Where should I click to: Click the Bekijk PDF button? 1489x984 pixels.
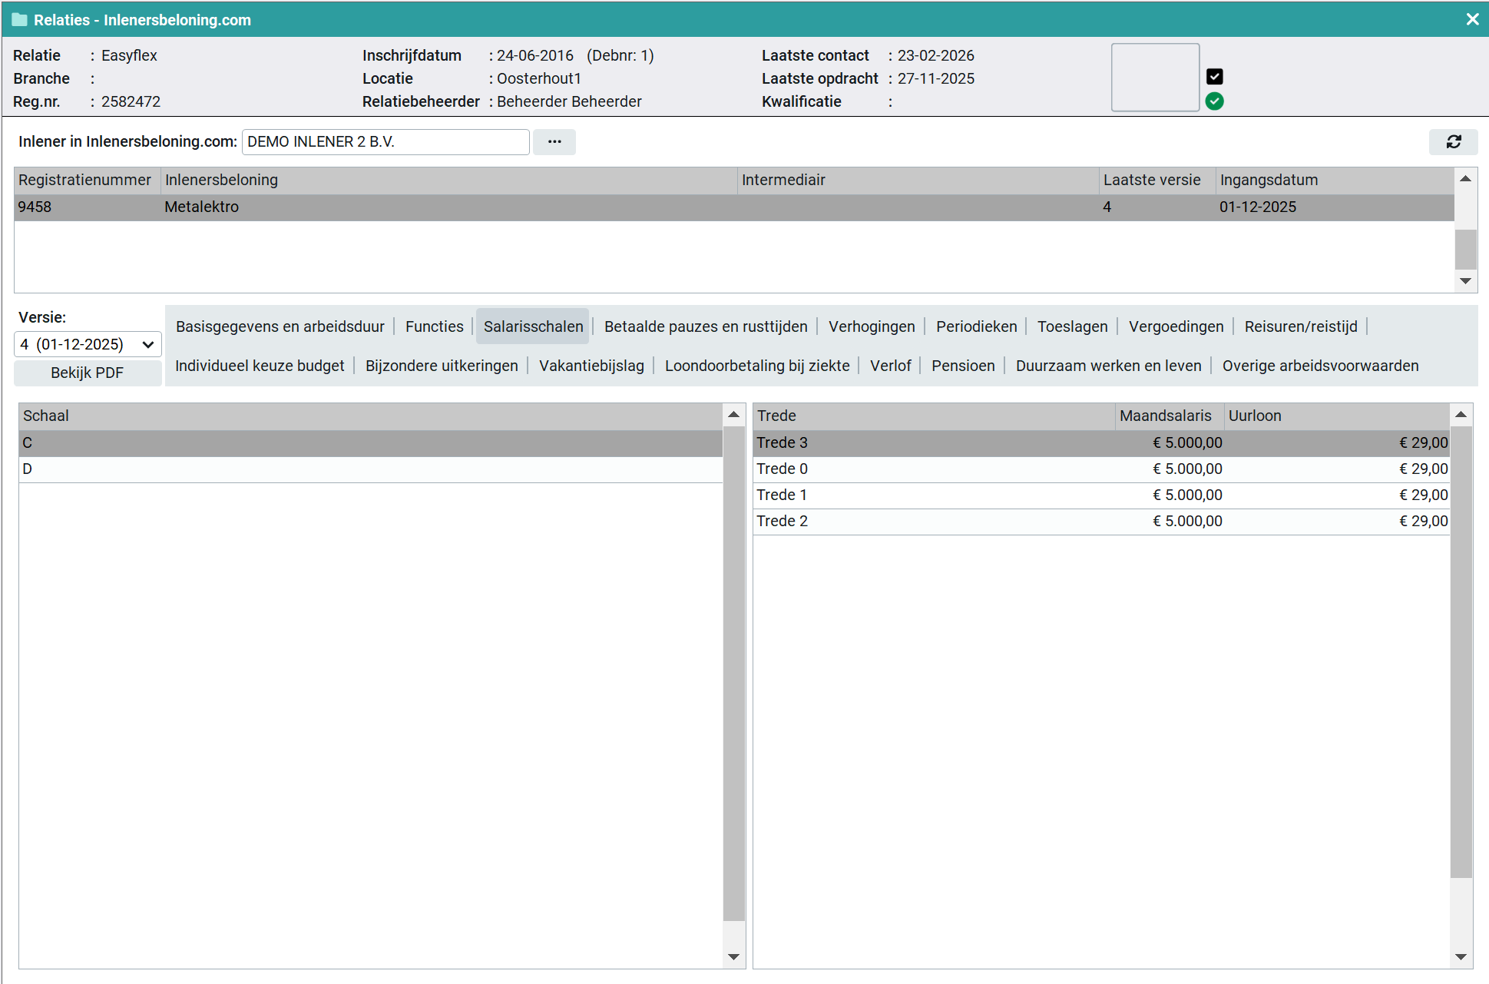click(x=88, y=373)
